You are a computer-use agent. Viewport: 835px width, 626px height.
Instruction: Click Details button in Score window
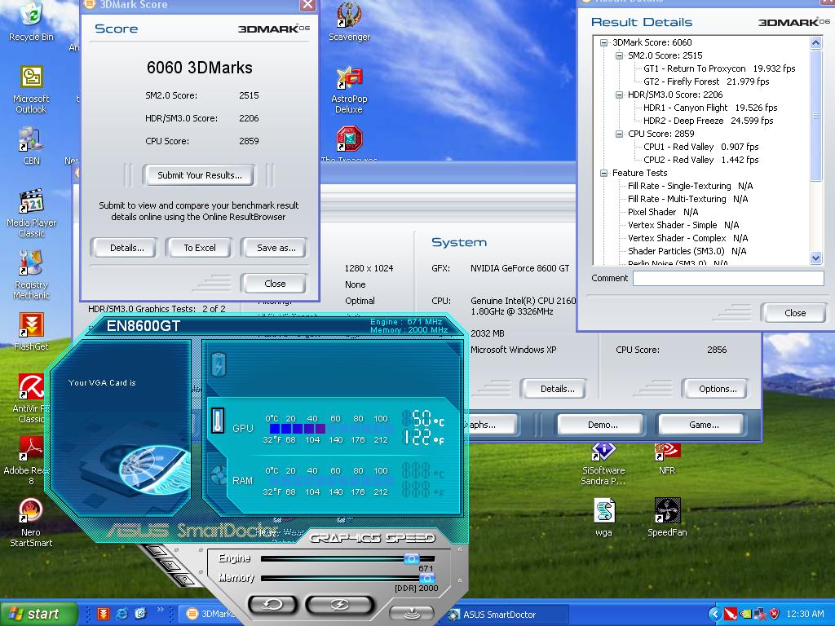click(x=126, y=248)
